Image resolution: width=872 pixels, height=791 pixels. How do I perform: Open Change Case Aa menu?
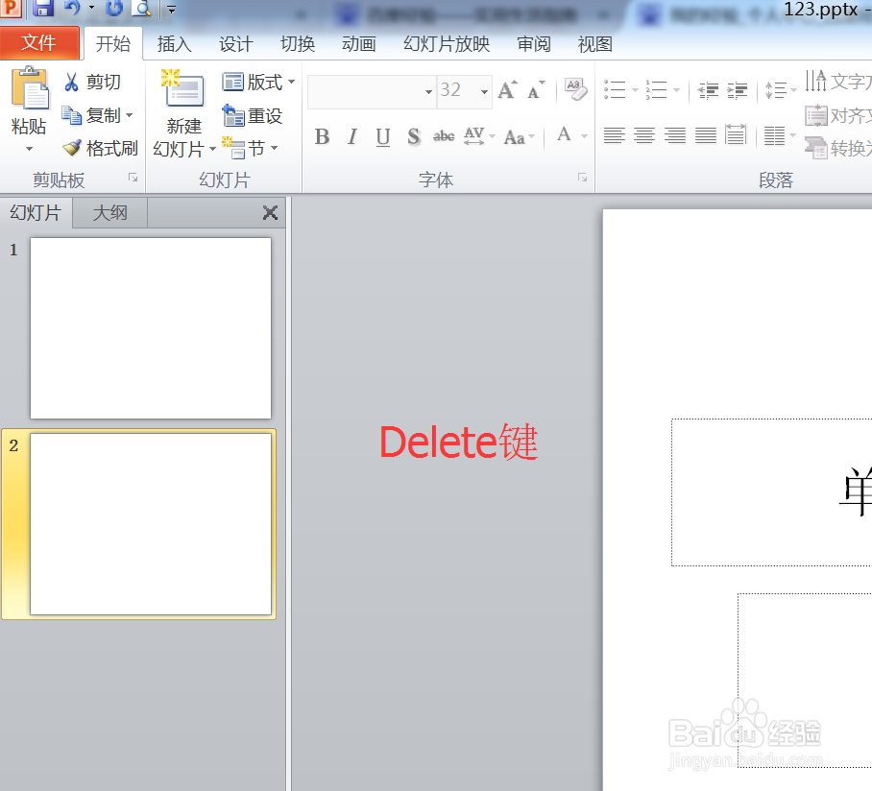click(519, 136)
